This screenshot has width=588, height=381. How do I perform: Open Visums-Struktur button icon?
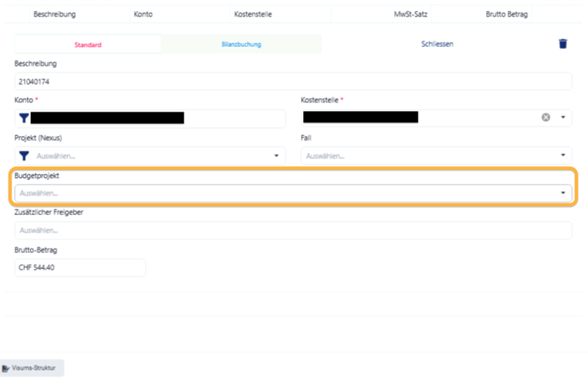click(x=5, y=368)
